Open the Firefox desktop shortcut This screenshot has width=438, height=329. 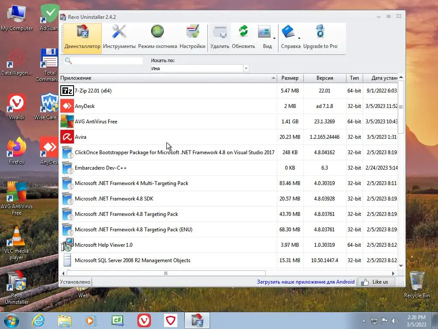point(17,151)
